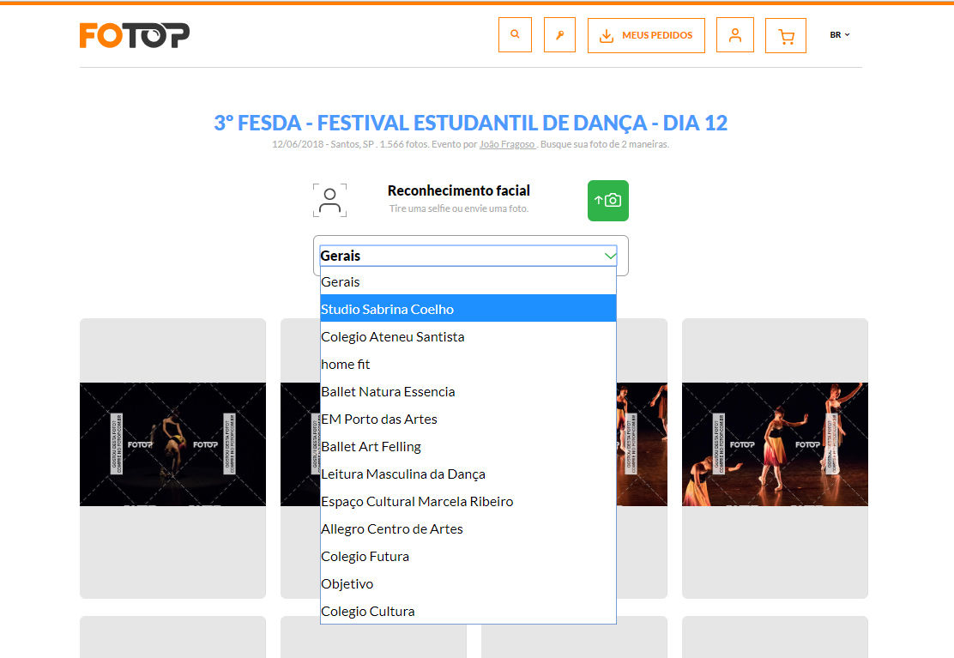Collapse the Gerais dropdown via green chevron
This screenshot has height=658, width=954.
coord(610,256)
